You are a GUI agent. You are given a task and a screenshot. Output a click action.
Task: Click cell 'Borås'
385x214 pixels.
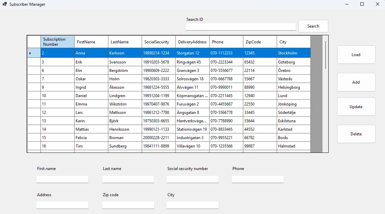(294, 138)
